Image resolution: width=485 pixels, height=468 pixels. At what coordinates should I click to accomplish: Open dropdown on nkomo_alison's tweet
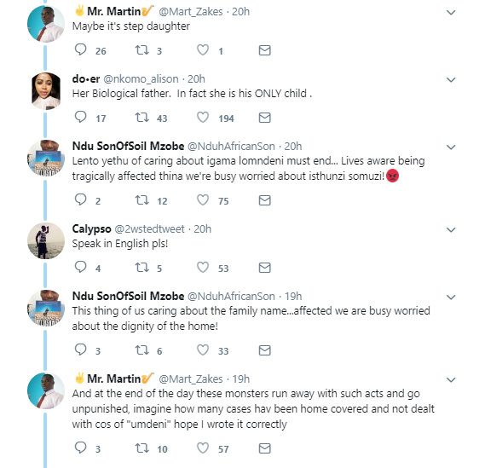451,80
